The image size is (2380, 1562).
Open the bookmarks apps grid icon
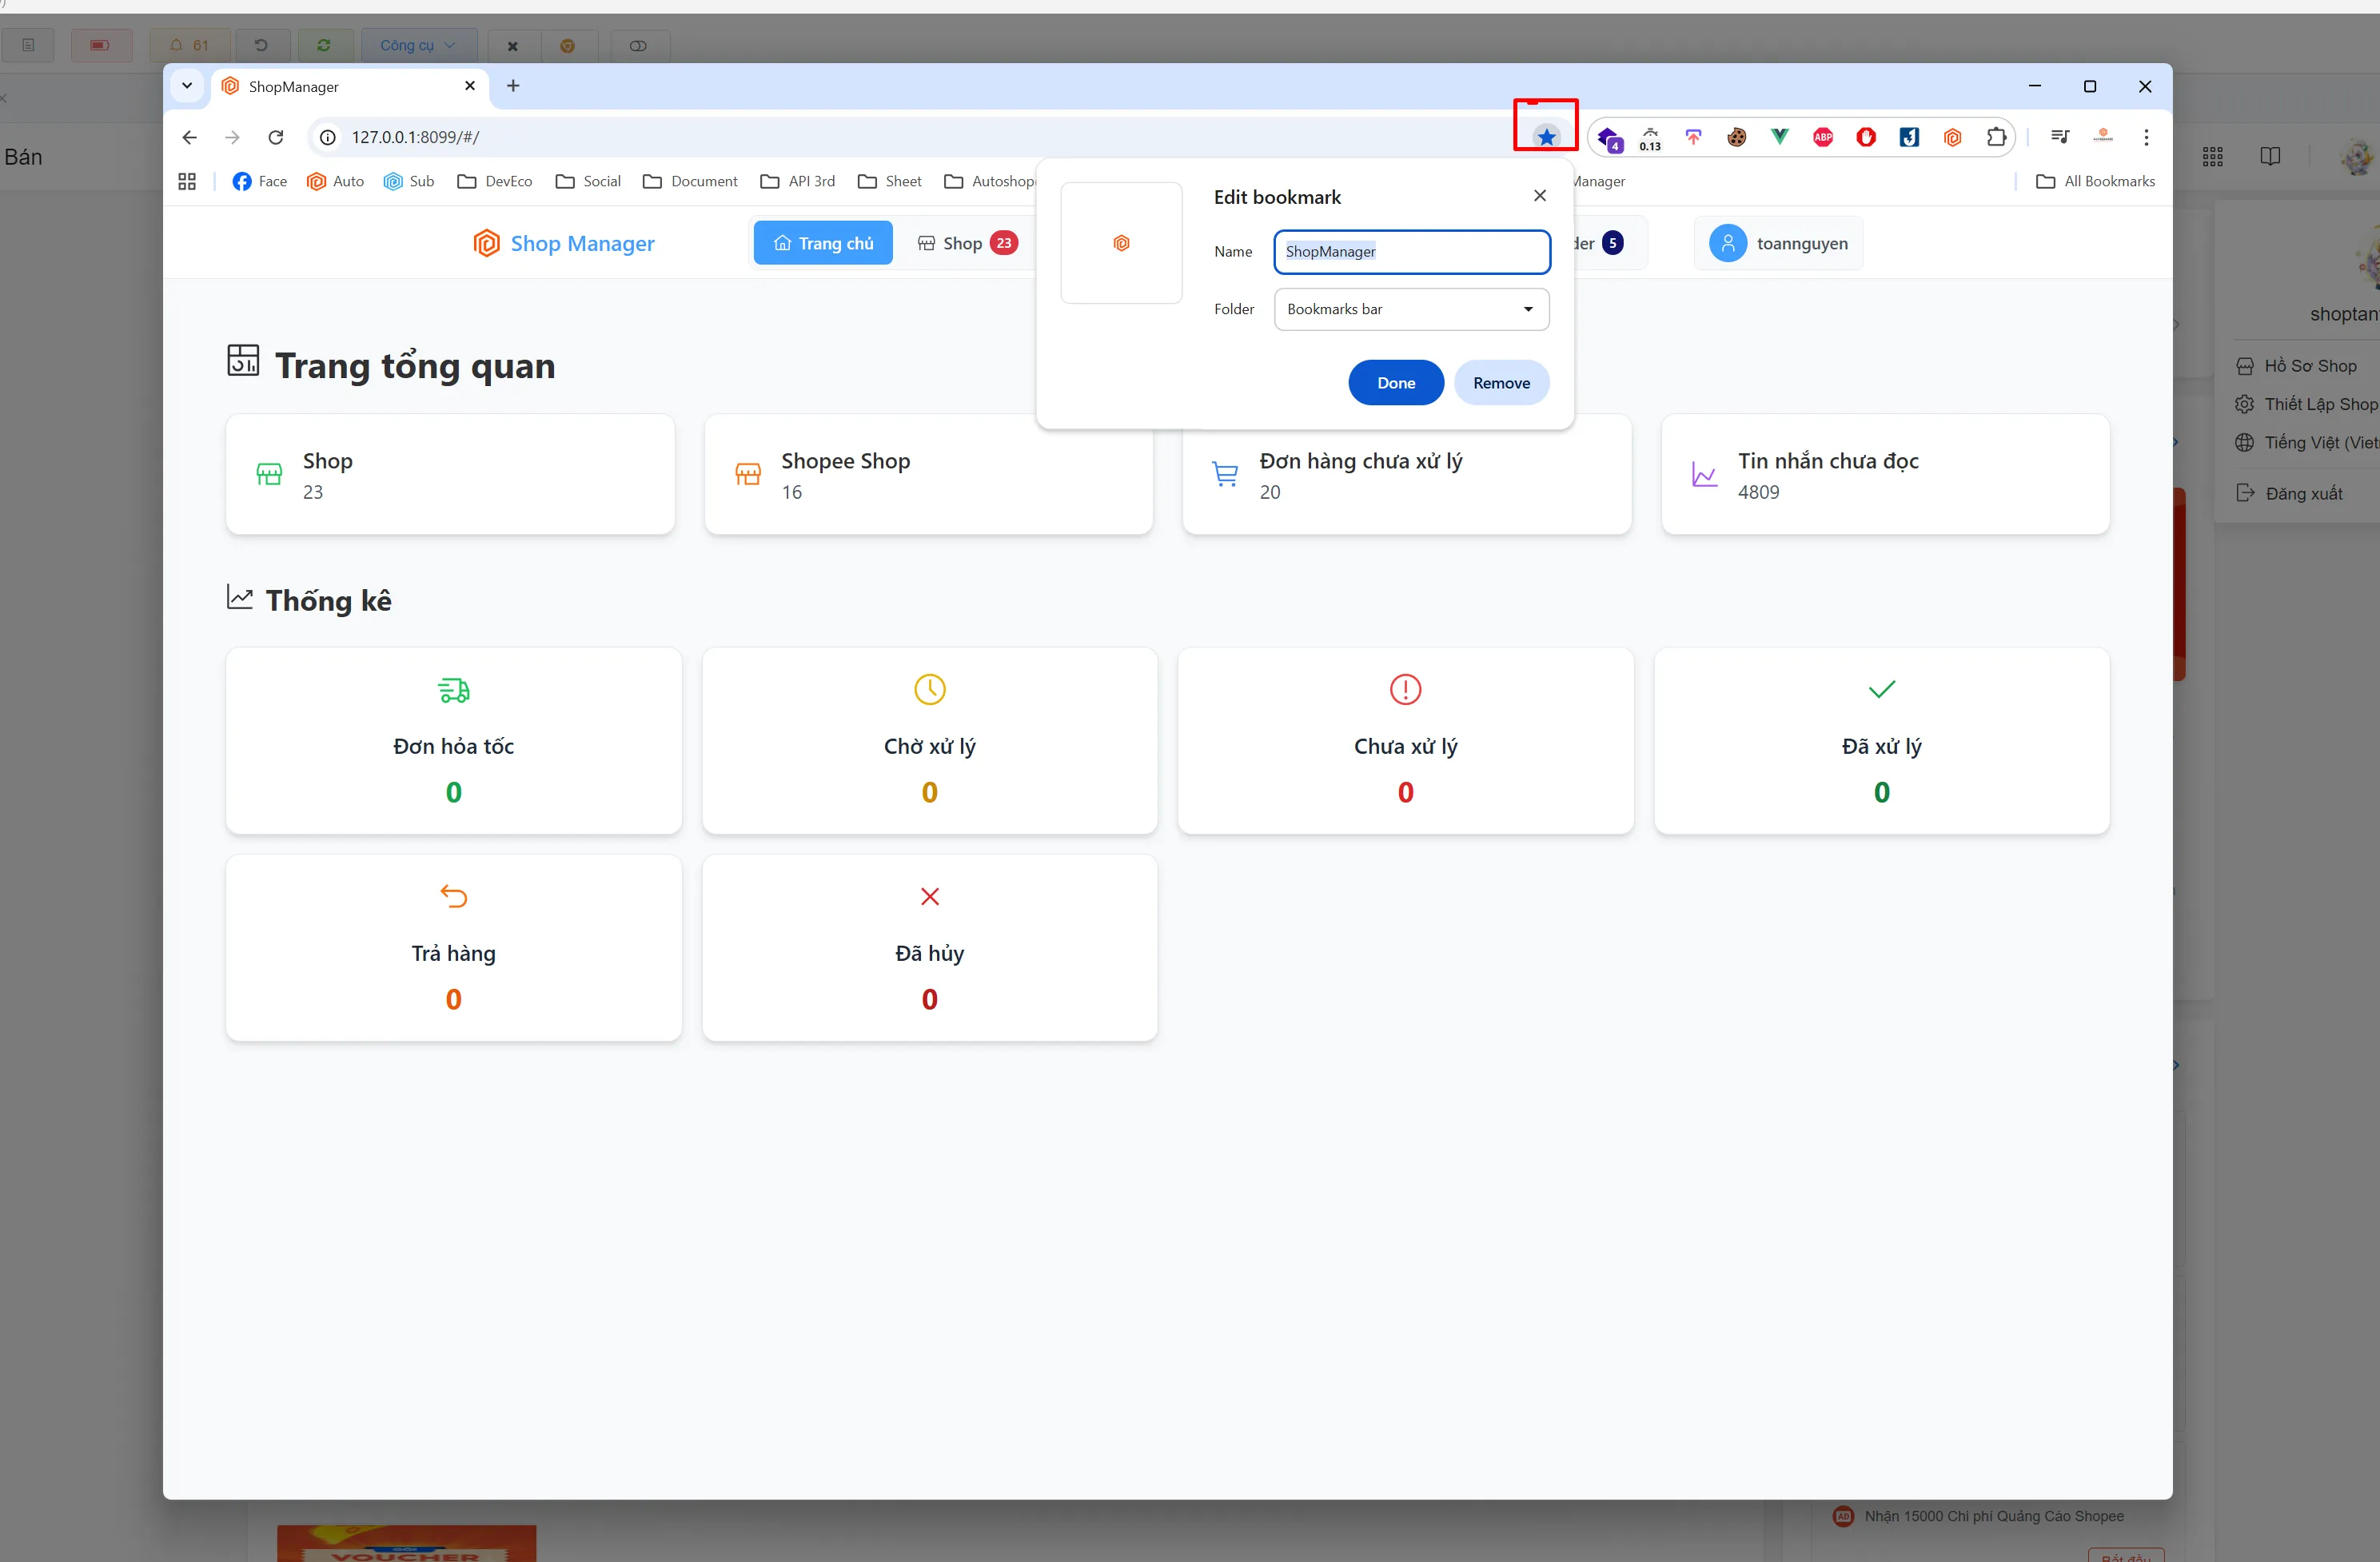pyautogui.click(x=187, y=181)
